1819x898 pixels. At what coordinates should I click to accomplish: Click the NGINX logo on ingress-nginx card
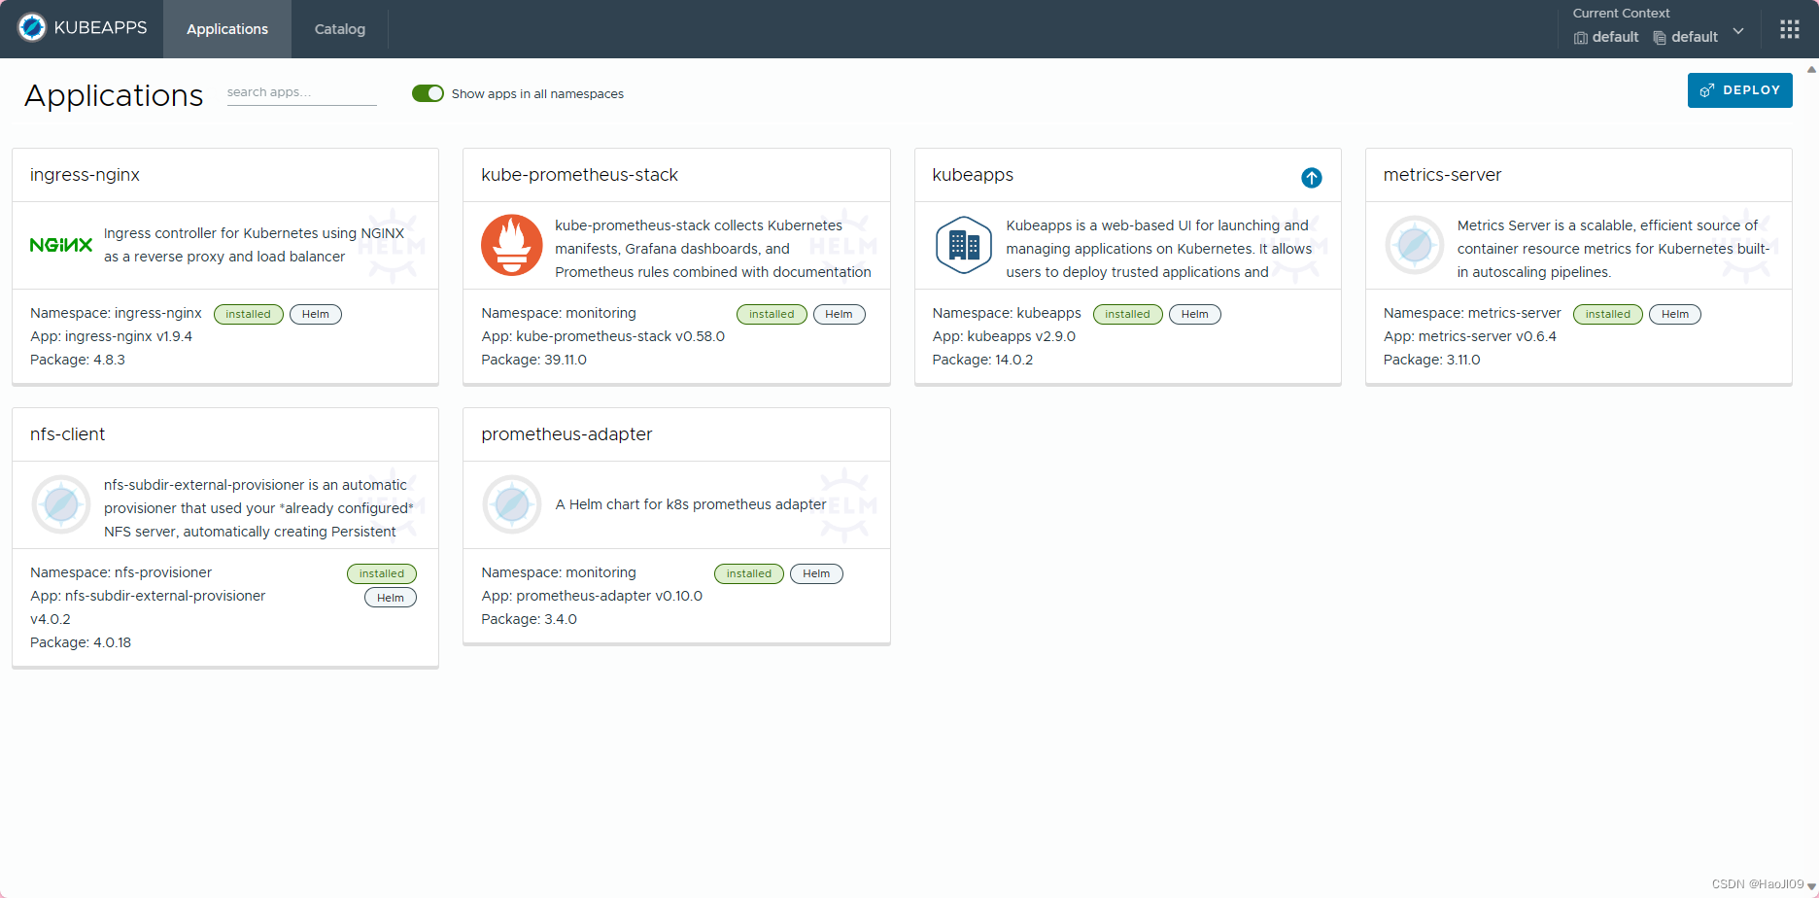(x=61, y=245)
